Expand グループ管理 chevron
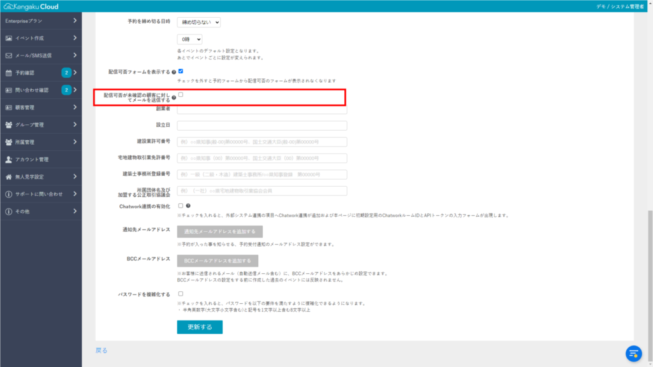 click(75, 124)
